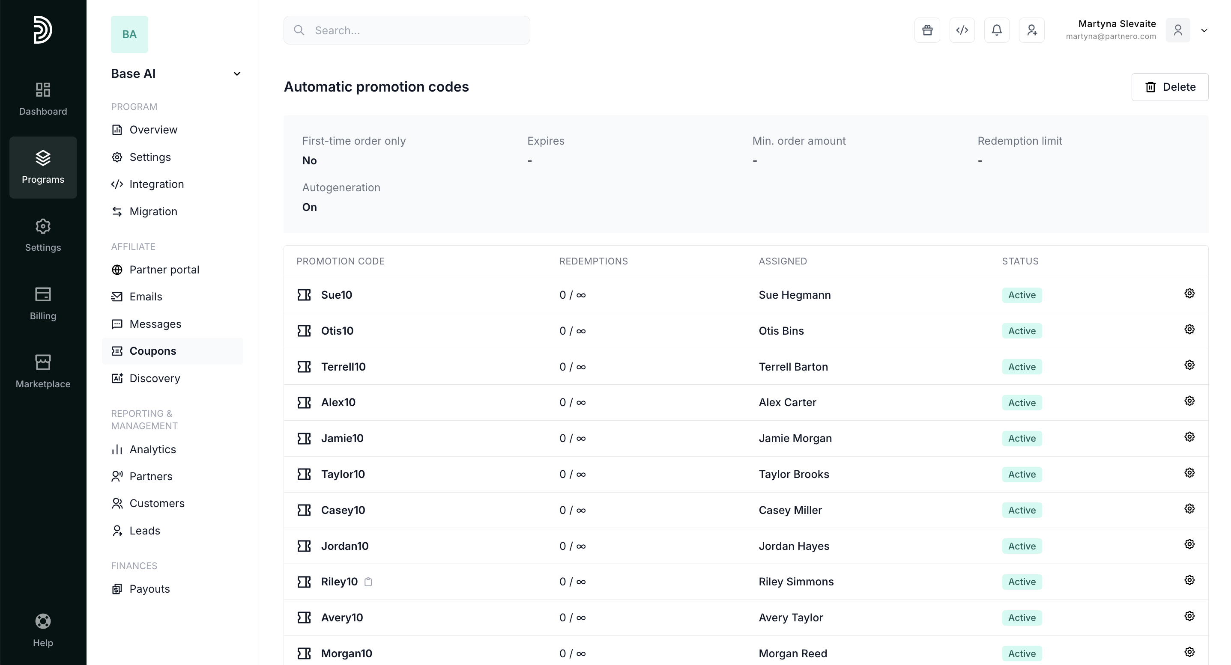The height and width of the screenshot is (665, 1231).
Task: Open gear settings for Jamie10 code
Action: [x=1189, y=437]
